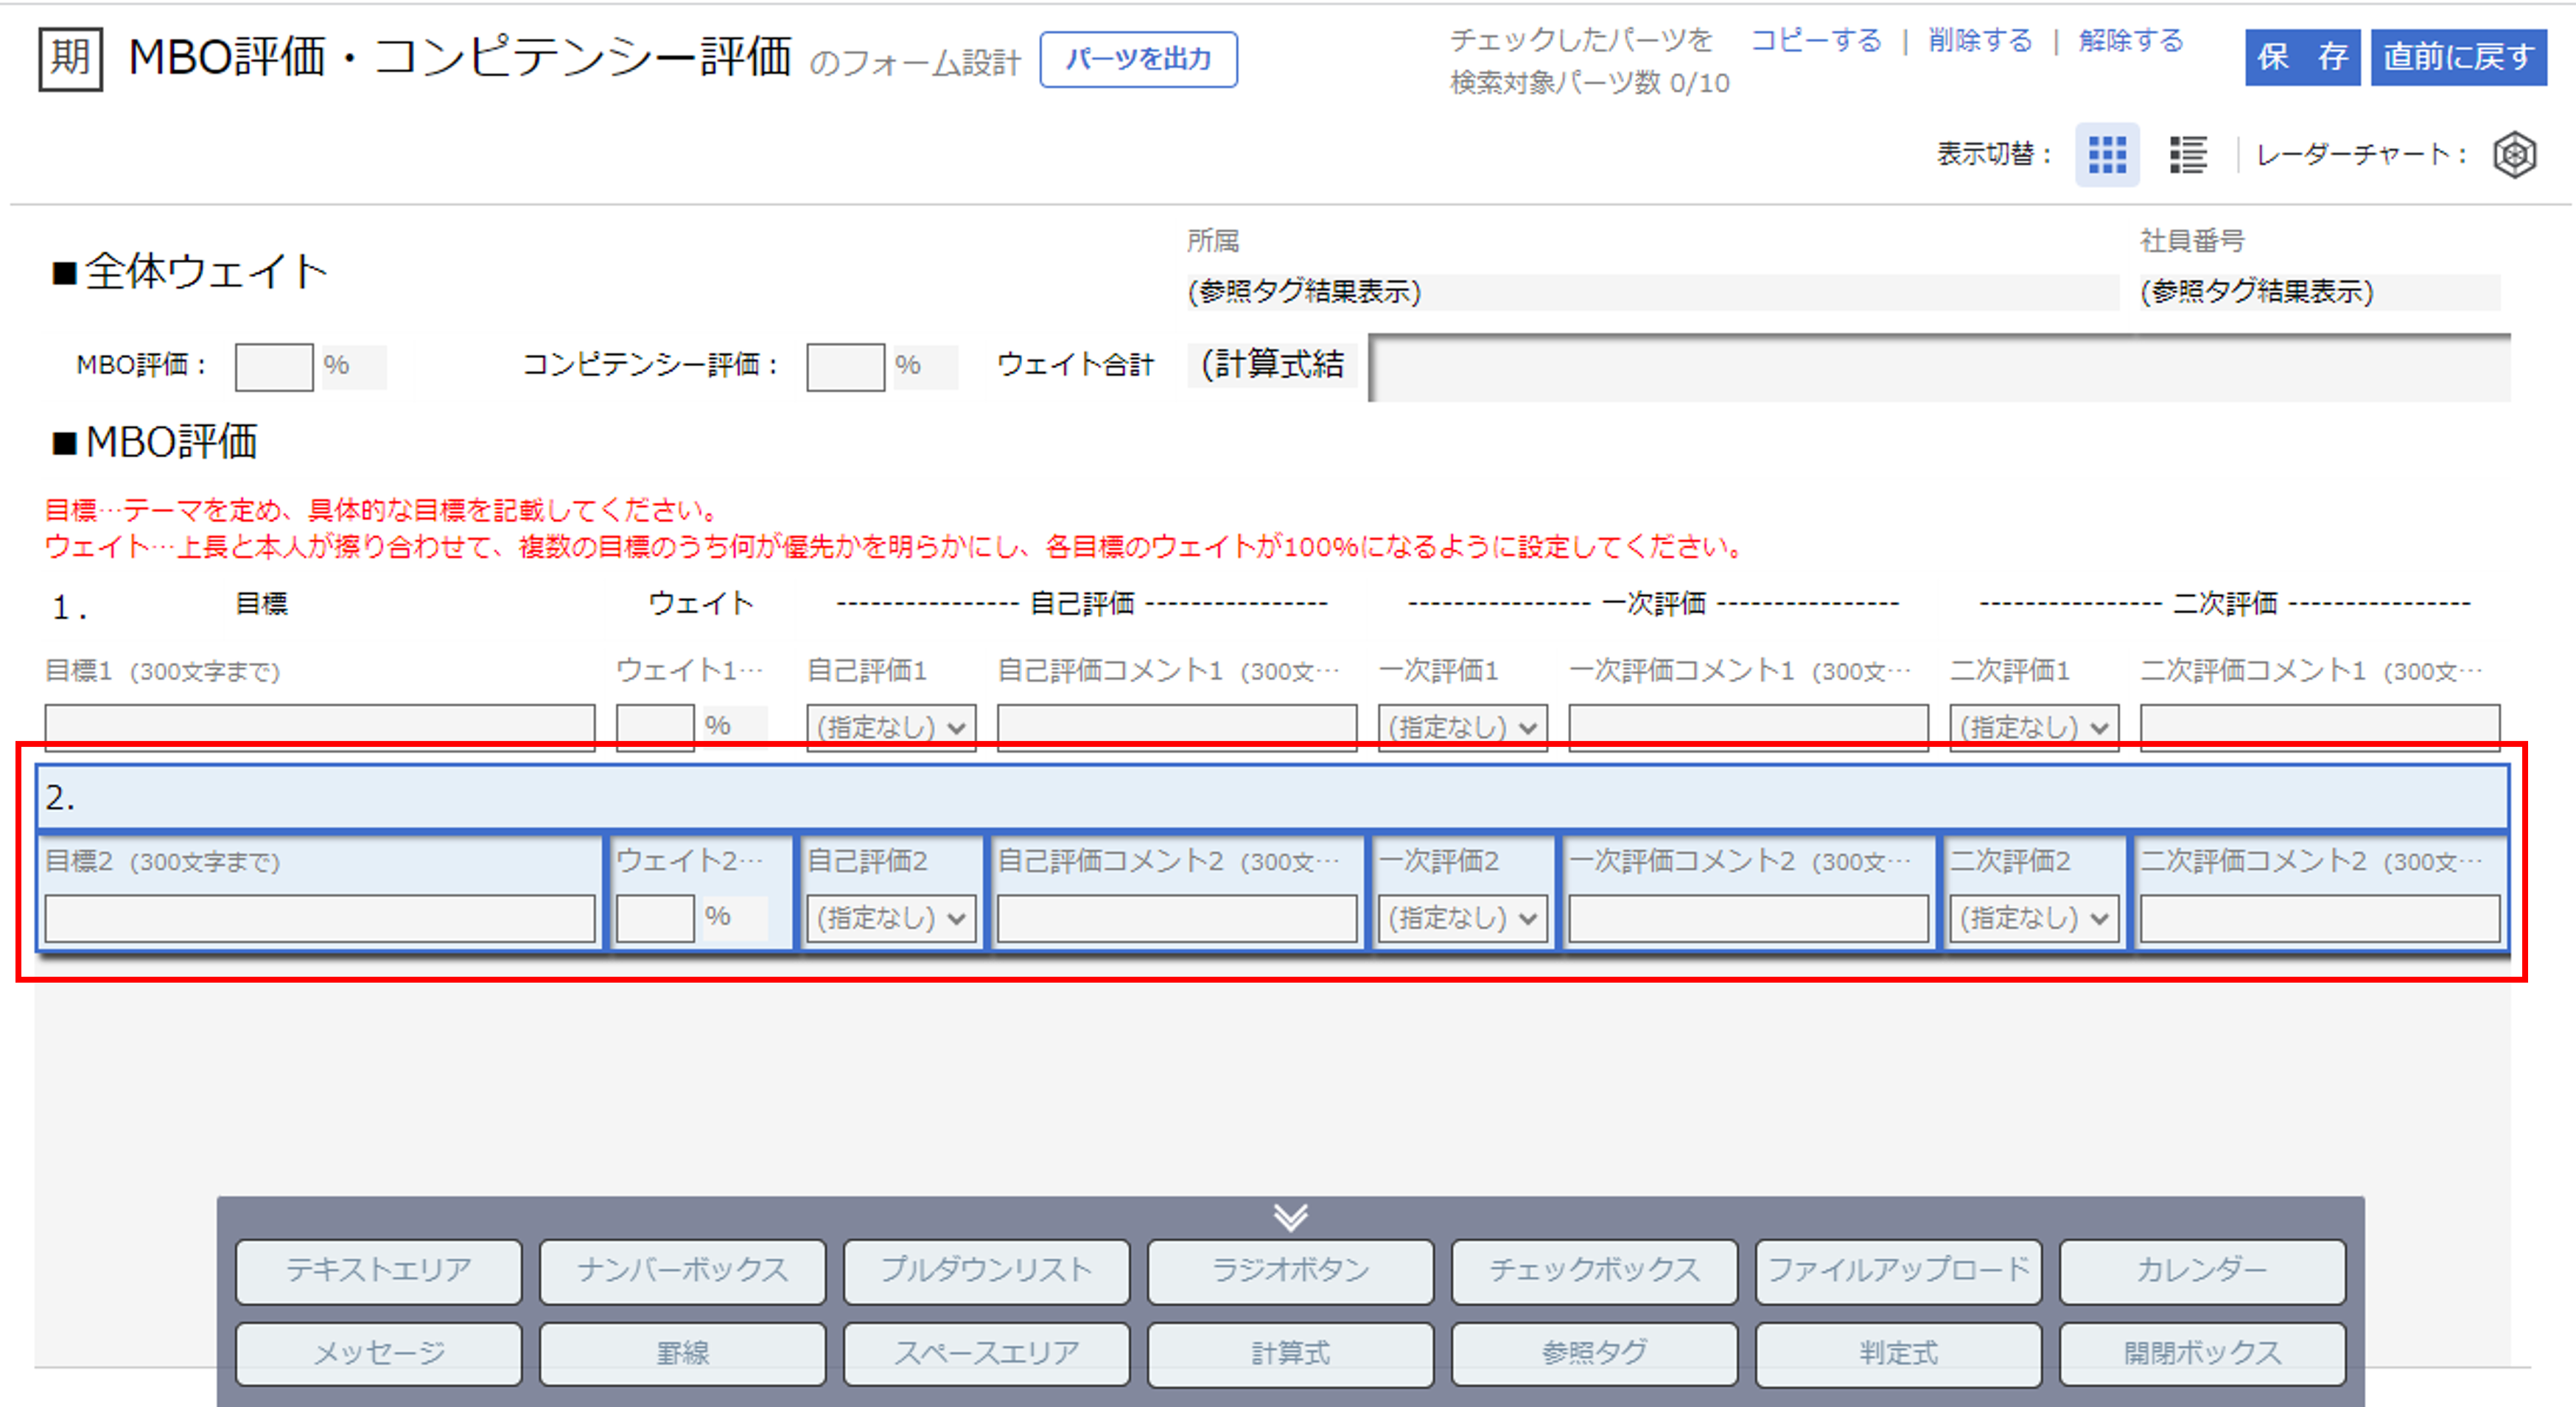Click the コピーする link
Viewport: 2576px width, 1407px height.
[x=1816, y=41]
